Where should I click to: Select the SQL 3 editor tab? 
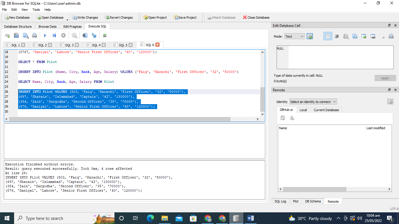tap(69, 45)
